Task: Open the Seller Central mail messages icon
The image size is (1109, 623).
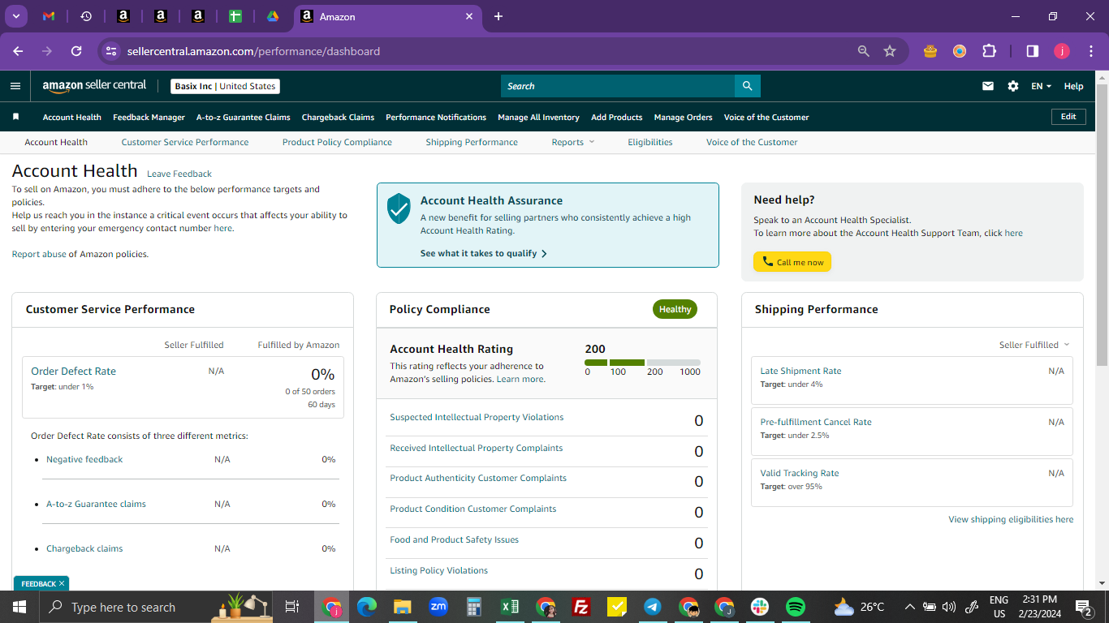Action: tap(988, 86)
